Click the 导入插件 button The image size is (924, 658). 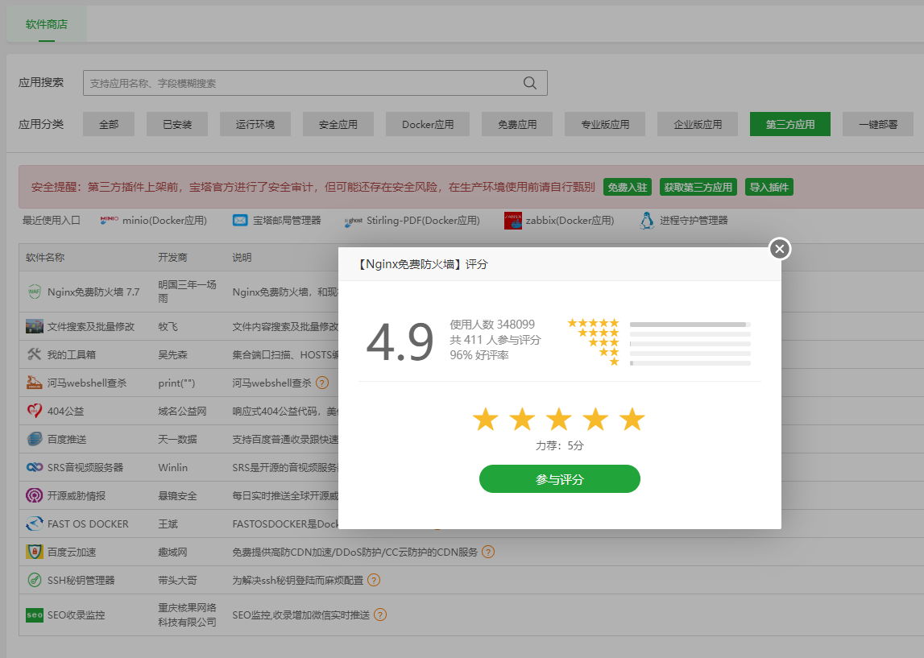pyautogui.click(x=769, y=188)
